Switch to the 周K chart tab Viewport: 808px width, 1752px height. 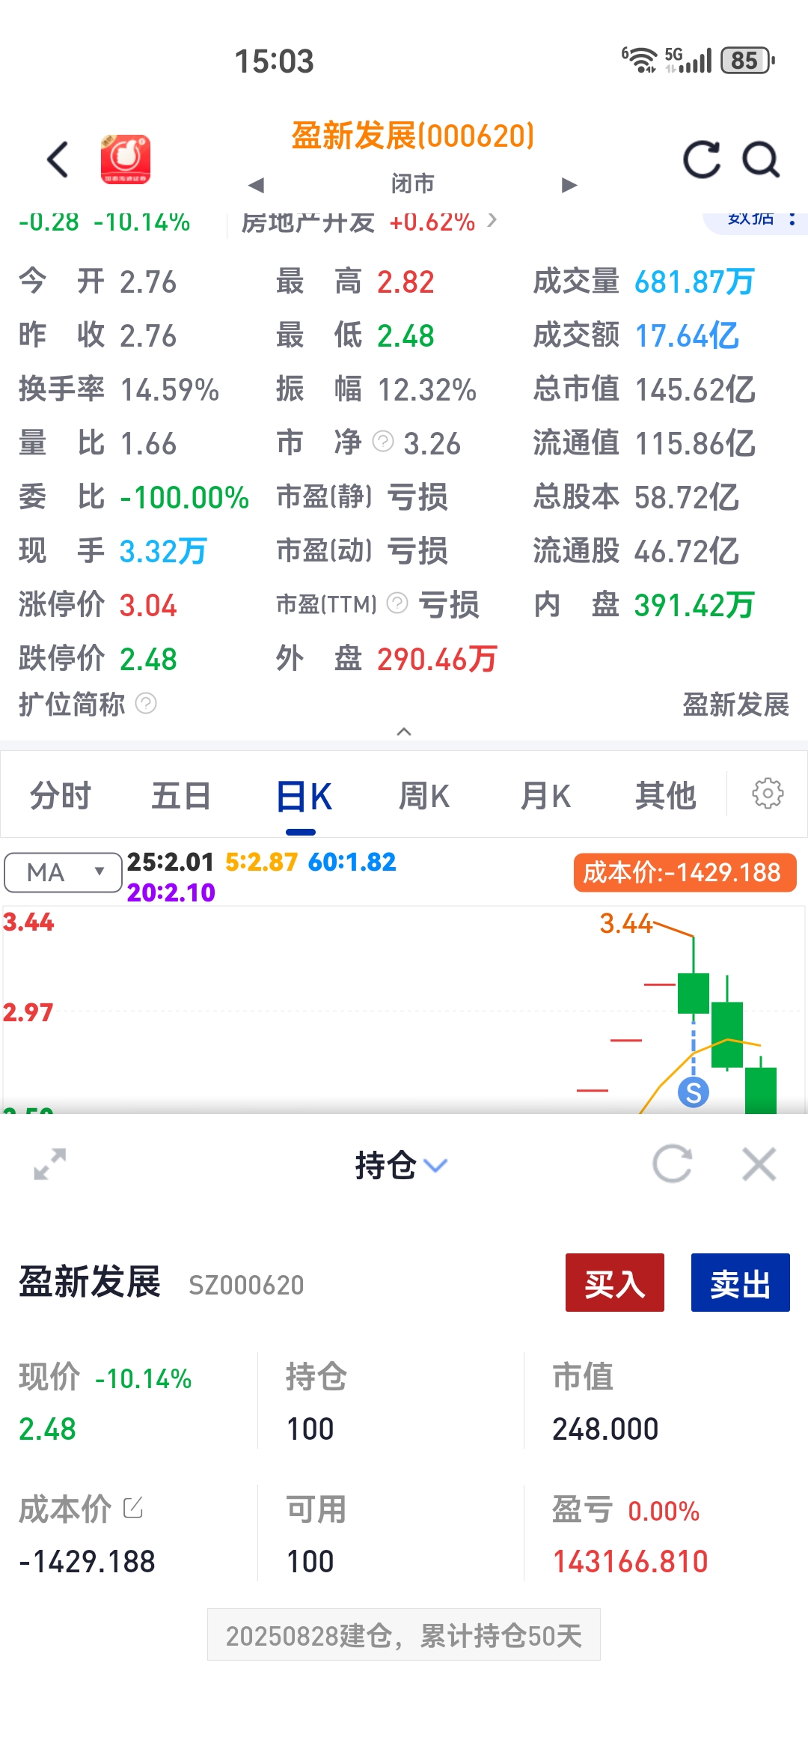(424, 795)
